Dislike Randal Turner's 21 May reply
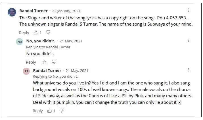Image resolution: width=203 pixels, height=120 pixels. (x=62, y=111)
